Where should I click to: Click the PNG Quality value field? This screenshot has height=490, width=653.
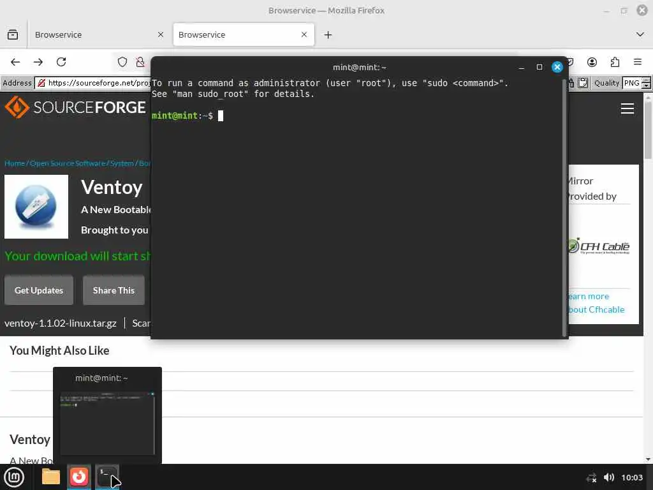click(x=632, y=83)
